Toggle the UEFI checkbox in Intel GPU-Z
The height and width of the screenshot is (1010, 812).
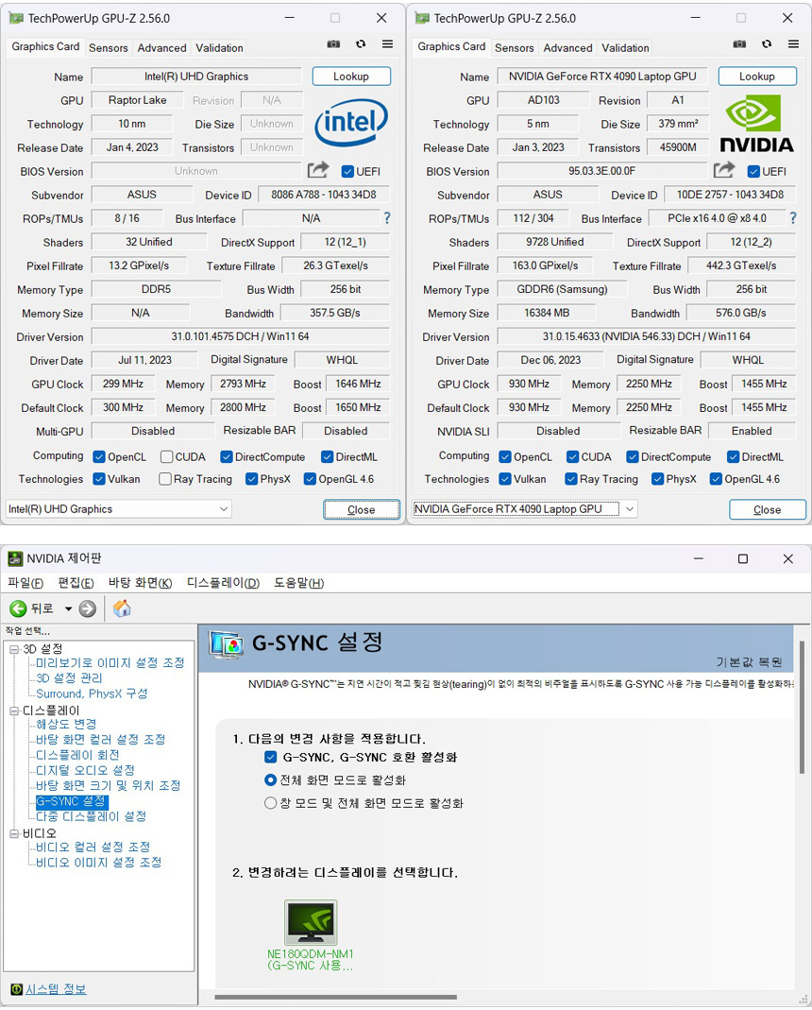click(x=347, y=171)
